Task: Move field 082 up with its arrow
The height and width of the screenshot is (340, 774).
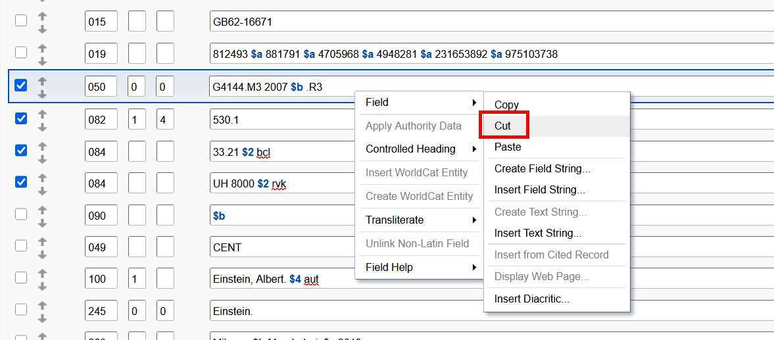Action: click(x=42, y=114)
